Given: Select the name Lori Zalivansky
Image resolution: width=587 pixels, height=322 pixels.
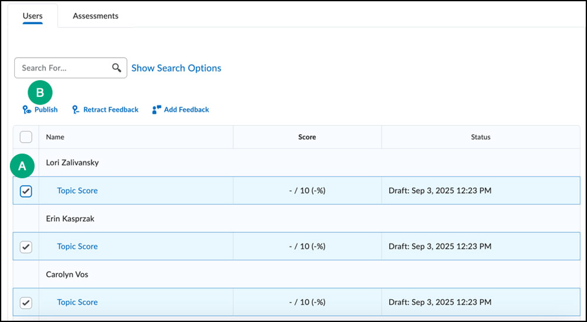Looking at the screenshot, I should coord(72,162).
